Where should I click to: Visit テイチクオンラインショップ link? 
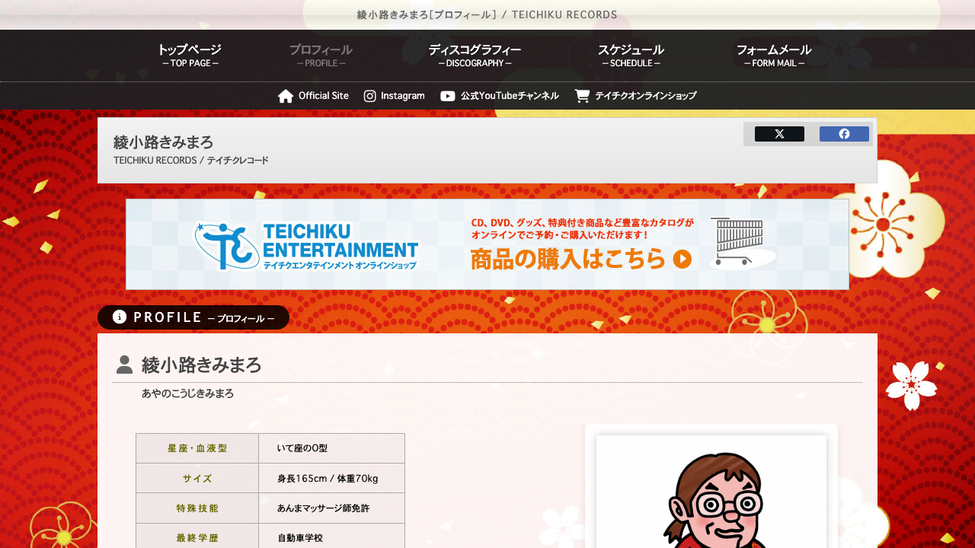(x=646, y=96)
